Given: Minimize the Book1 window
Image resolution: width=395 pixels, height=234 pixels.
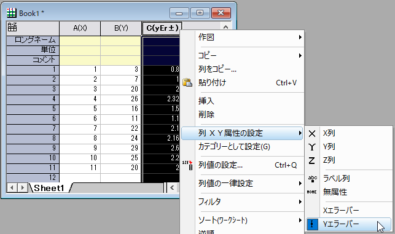Looking at the screenshot, I should click(179, 13).
